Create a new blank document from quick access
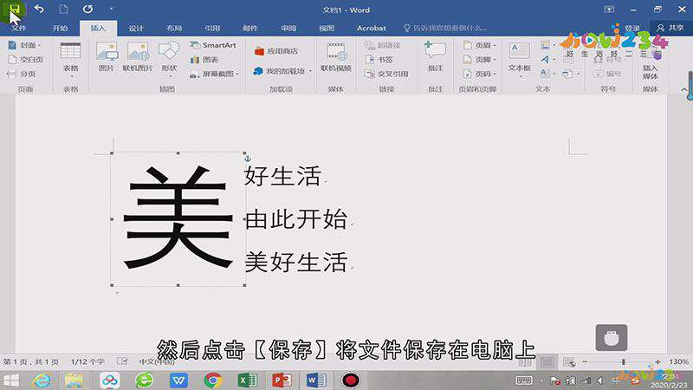Viewport: 693px width, 390px height. coord(63,9)
